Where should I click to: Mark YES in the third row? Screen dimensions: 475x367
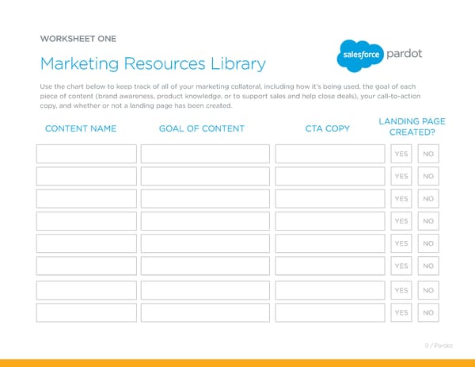401,199
